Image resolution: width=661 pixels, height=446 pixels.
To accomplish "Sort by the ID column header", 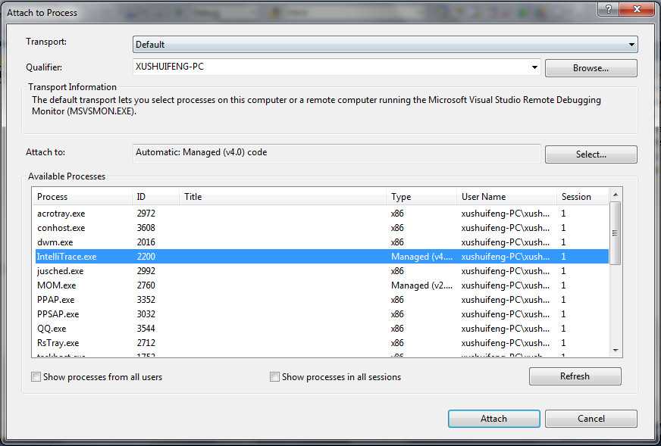I will pos(155,197).
